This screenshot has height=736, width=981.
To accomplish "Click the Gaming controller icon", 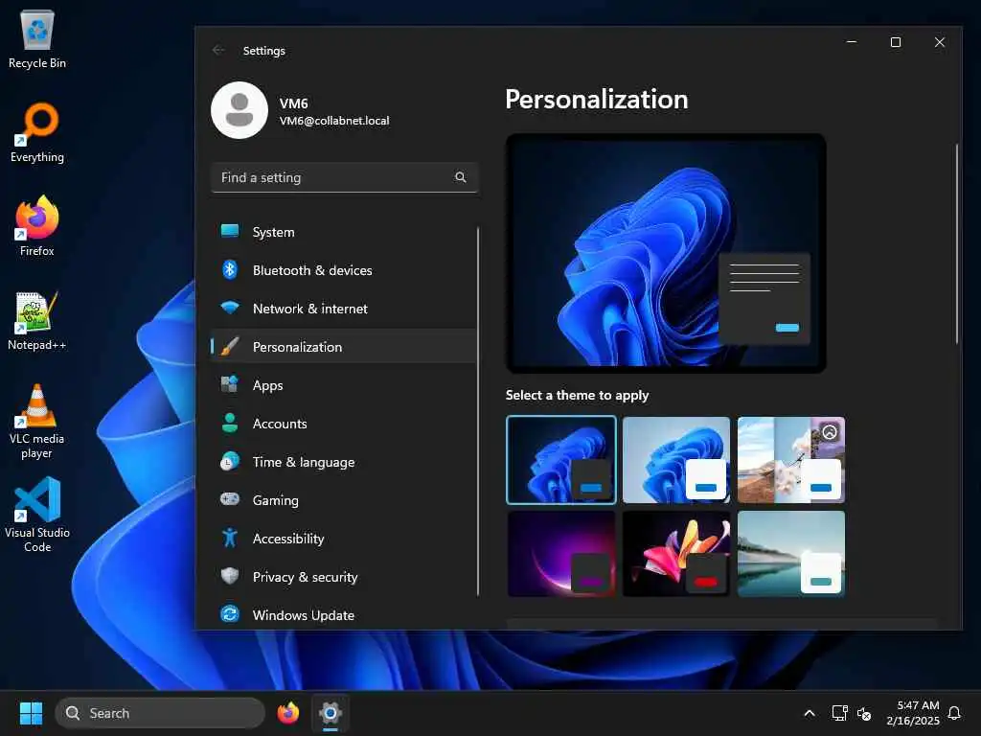I will pos(230,499).
